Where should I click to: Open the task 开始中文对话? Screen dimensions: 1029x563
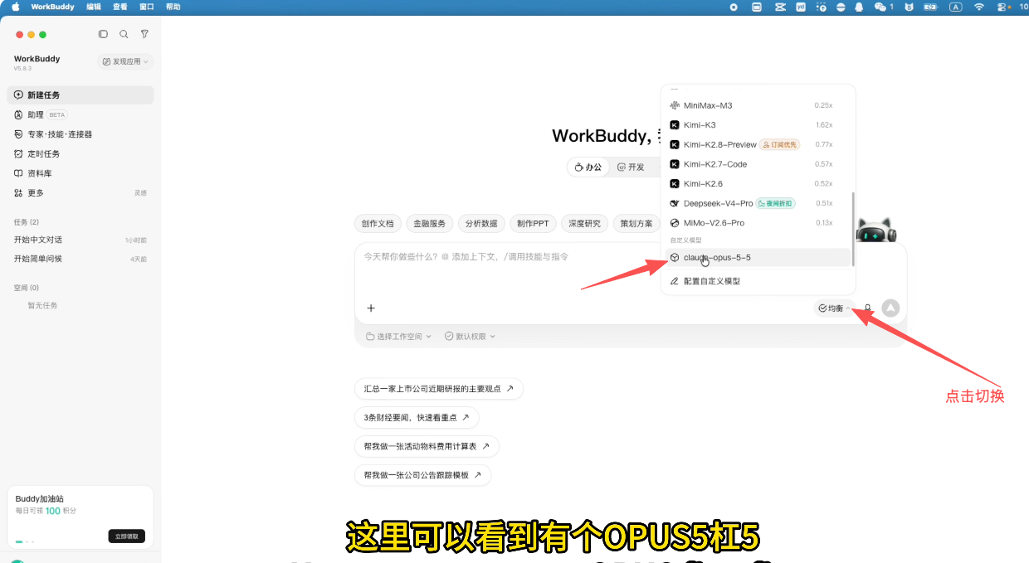point(80,240)
